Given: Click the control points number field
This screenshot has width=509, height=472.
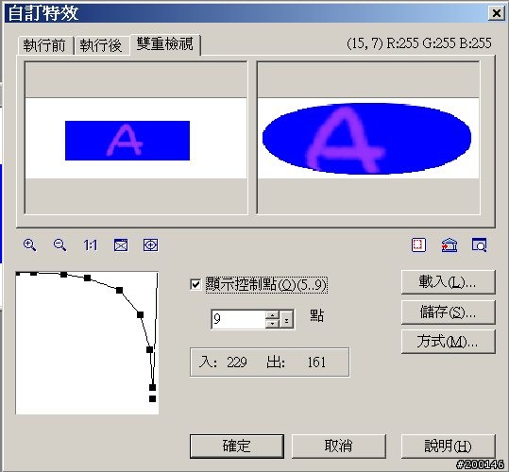Looking at the screenshot, I should tap(239, 319).
